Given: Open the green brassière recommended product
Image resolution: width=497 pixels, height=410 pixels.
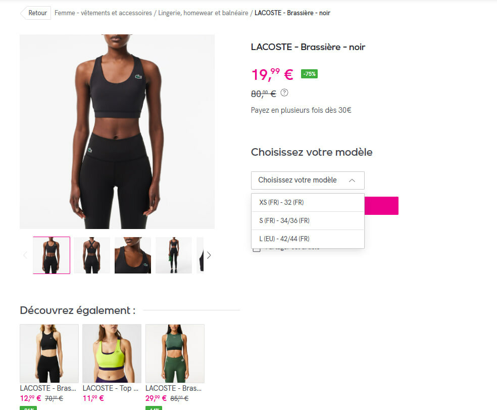Looking at the screenshot, I should point(175,353).
